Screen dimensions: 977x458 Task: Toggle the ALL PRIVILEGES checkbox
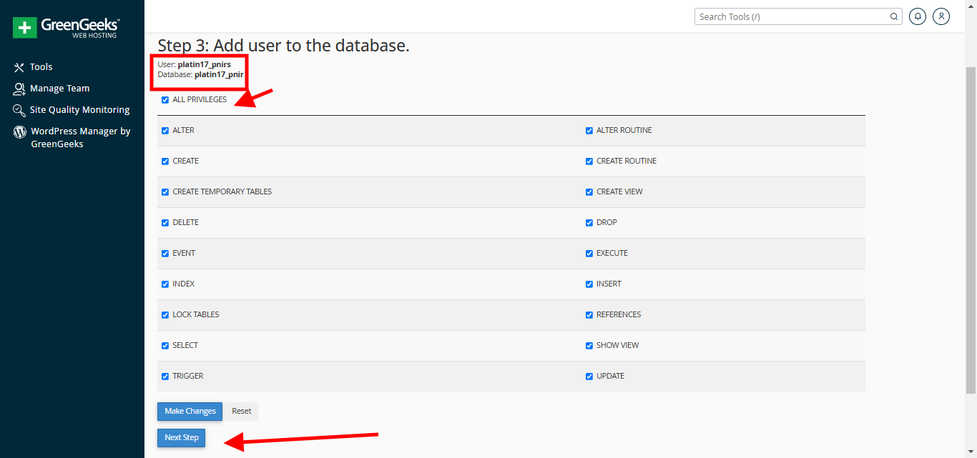point(165,100)
